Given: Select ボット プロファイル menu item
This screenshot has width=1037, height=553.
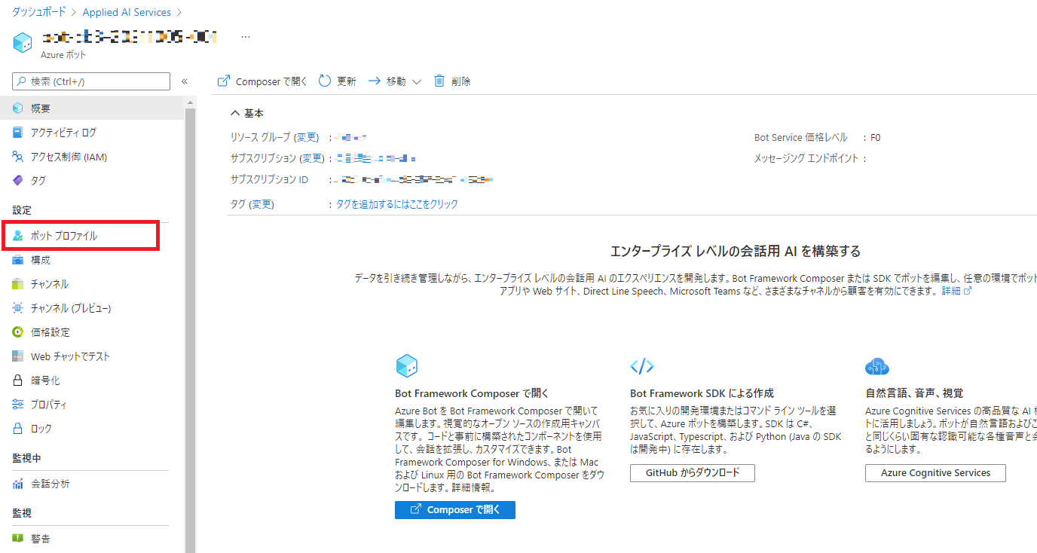Looking at the screenshot, I should [x=64, y=236].
